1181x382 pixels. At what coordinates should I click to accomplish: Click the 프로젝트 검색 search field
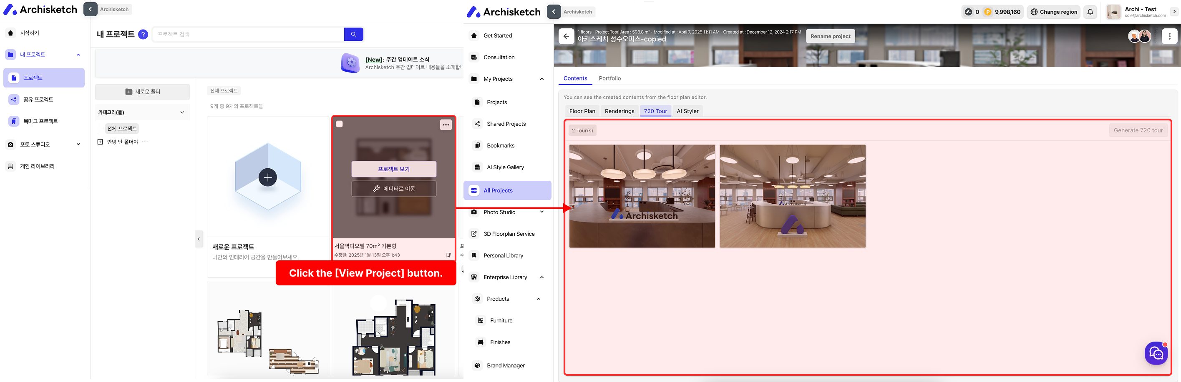tap(248, 34)
